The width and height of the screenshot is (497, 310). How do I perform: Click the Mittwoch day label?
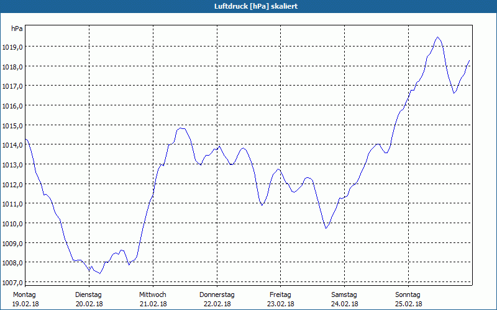click(x=152, y=294)
